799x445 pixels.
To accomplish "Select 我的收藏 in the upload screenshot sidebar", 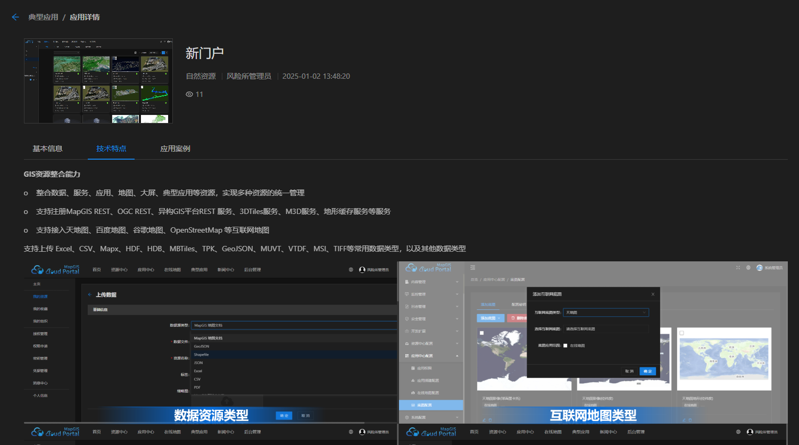I will click(x=40, y=309).
